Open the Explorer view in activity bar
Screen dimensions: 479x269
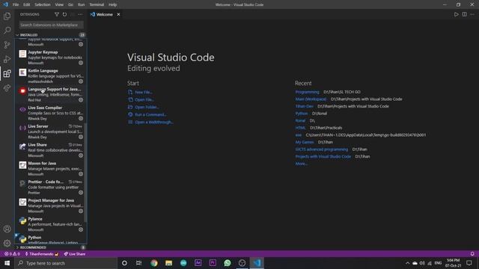point(7,16)
